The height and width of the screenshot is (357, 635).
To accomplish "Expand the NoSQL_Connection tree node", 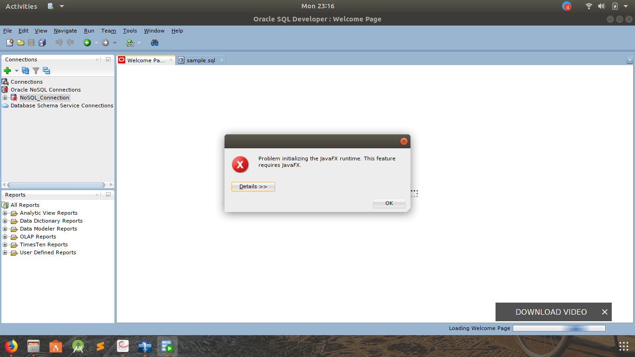I will point(5,98).
